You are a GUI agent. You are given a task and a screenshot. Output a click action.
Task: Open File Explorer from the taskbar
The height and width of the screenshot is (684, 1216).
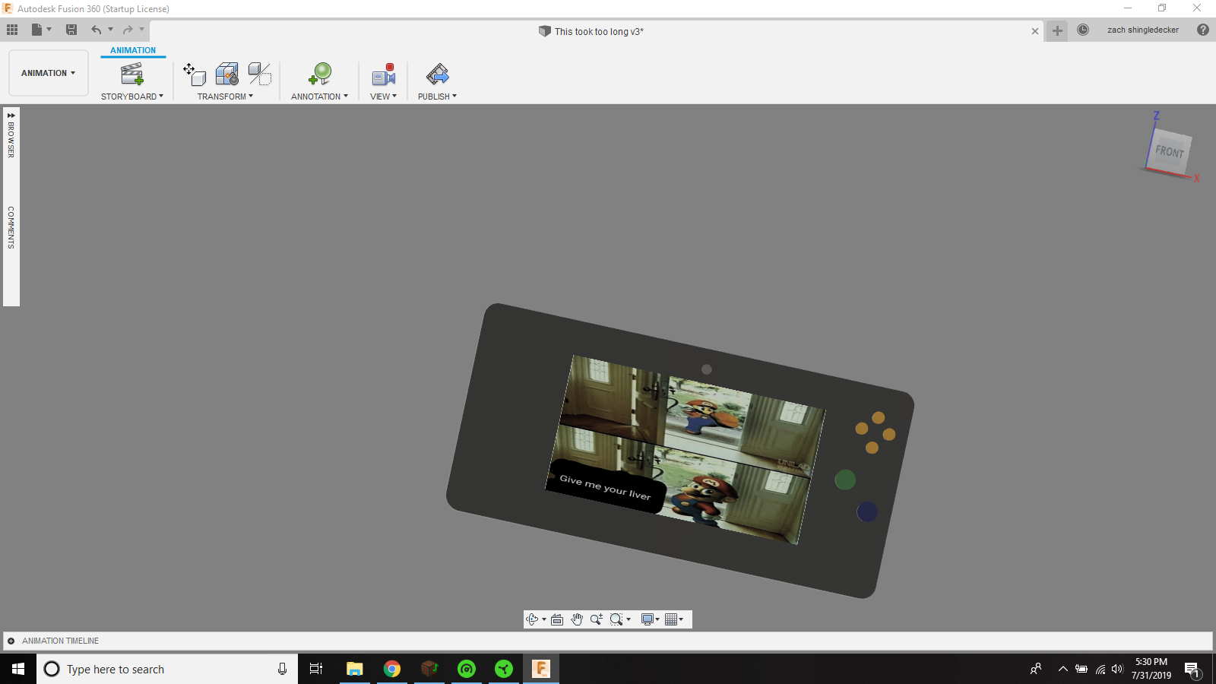coord(355,669)
